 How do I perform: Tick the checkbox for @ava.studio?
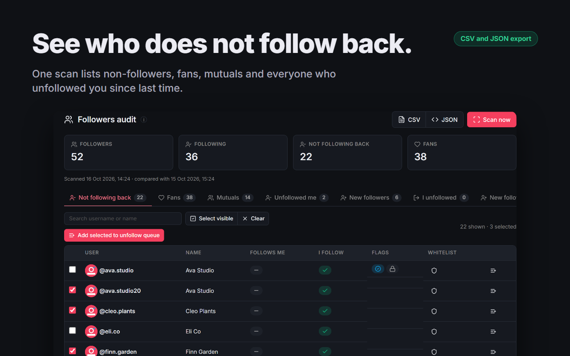click(x=73, y=270)
